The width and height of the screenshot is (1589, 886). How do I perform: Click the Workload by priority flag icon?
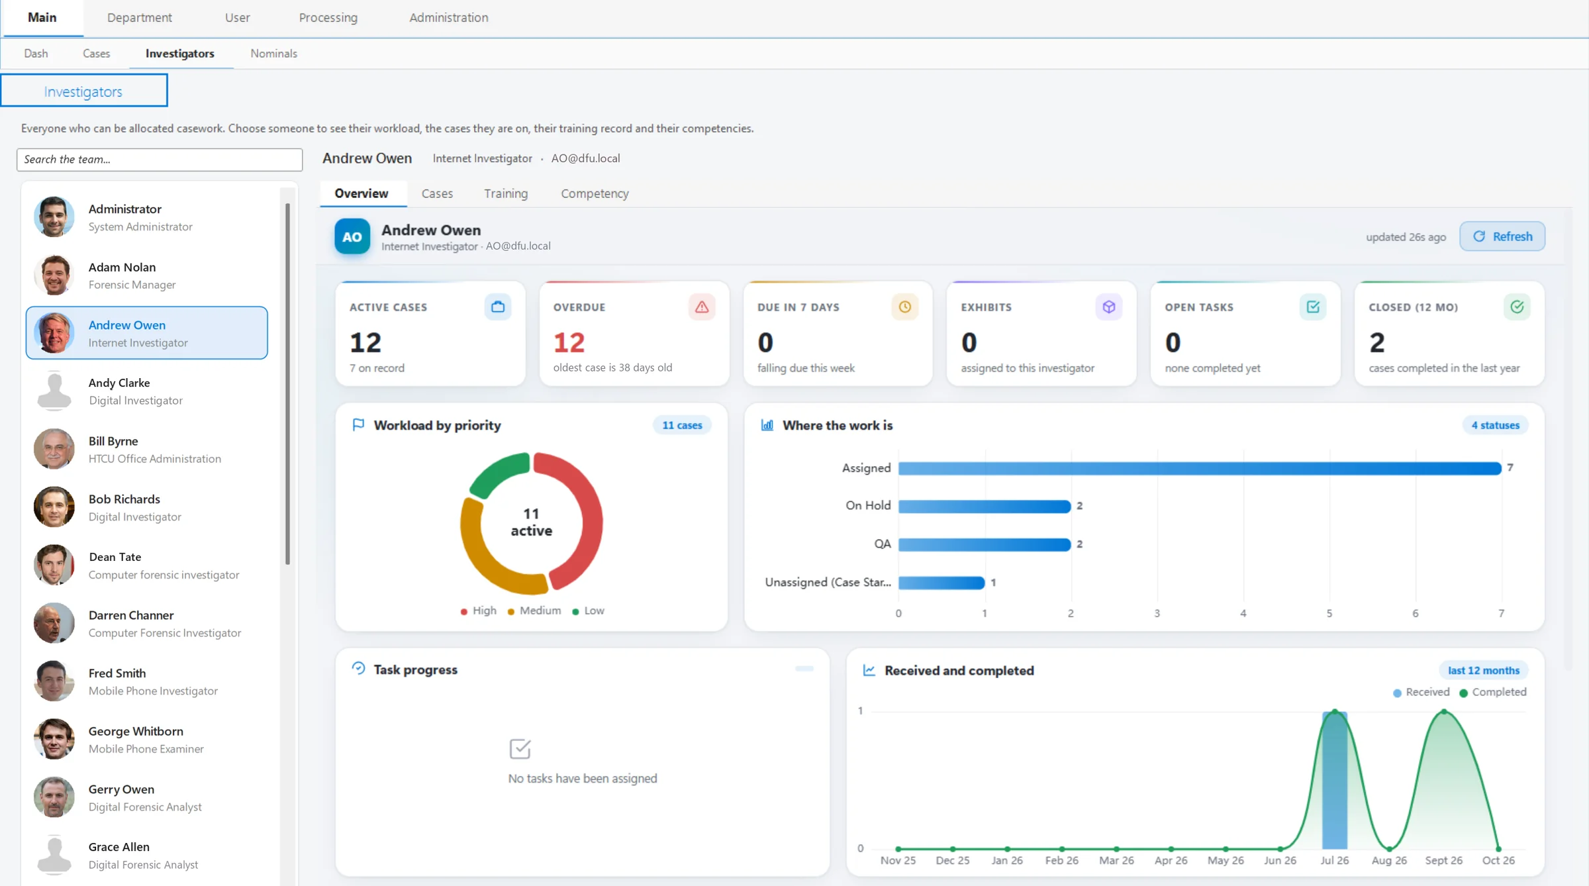click(358, 424)
